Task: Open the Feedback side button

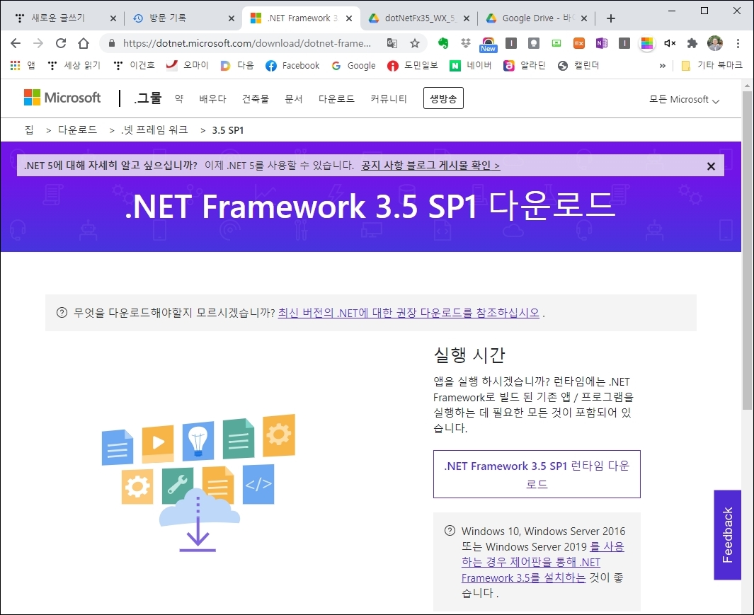Action: 727,535
